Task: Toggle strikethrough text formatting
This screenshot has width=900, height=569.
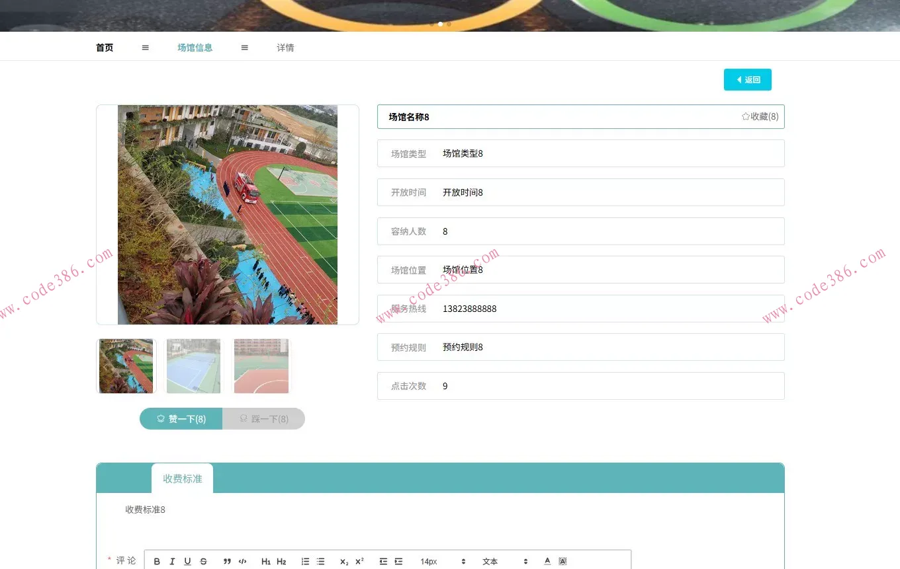Action: [203, 562]
